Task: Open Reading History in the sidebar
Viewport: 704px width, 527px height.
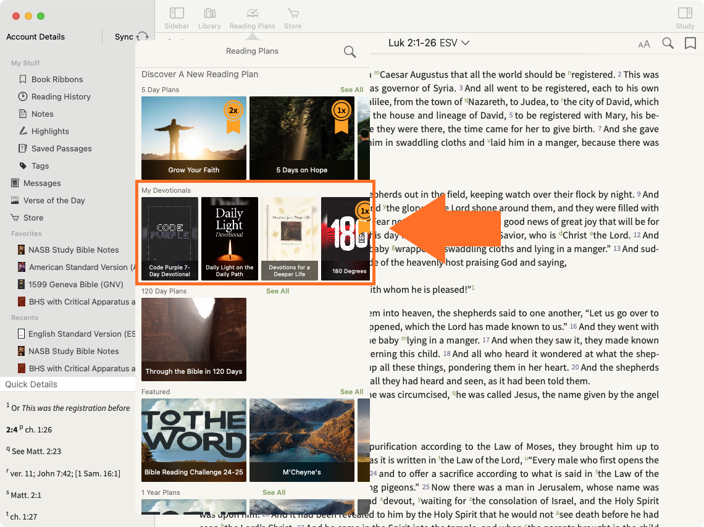Action: 61,96
